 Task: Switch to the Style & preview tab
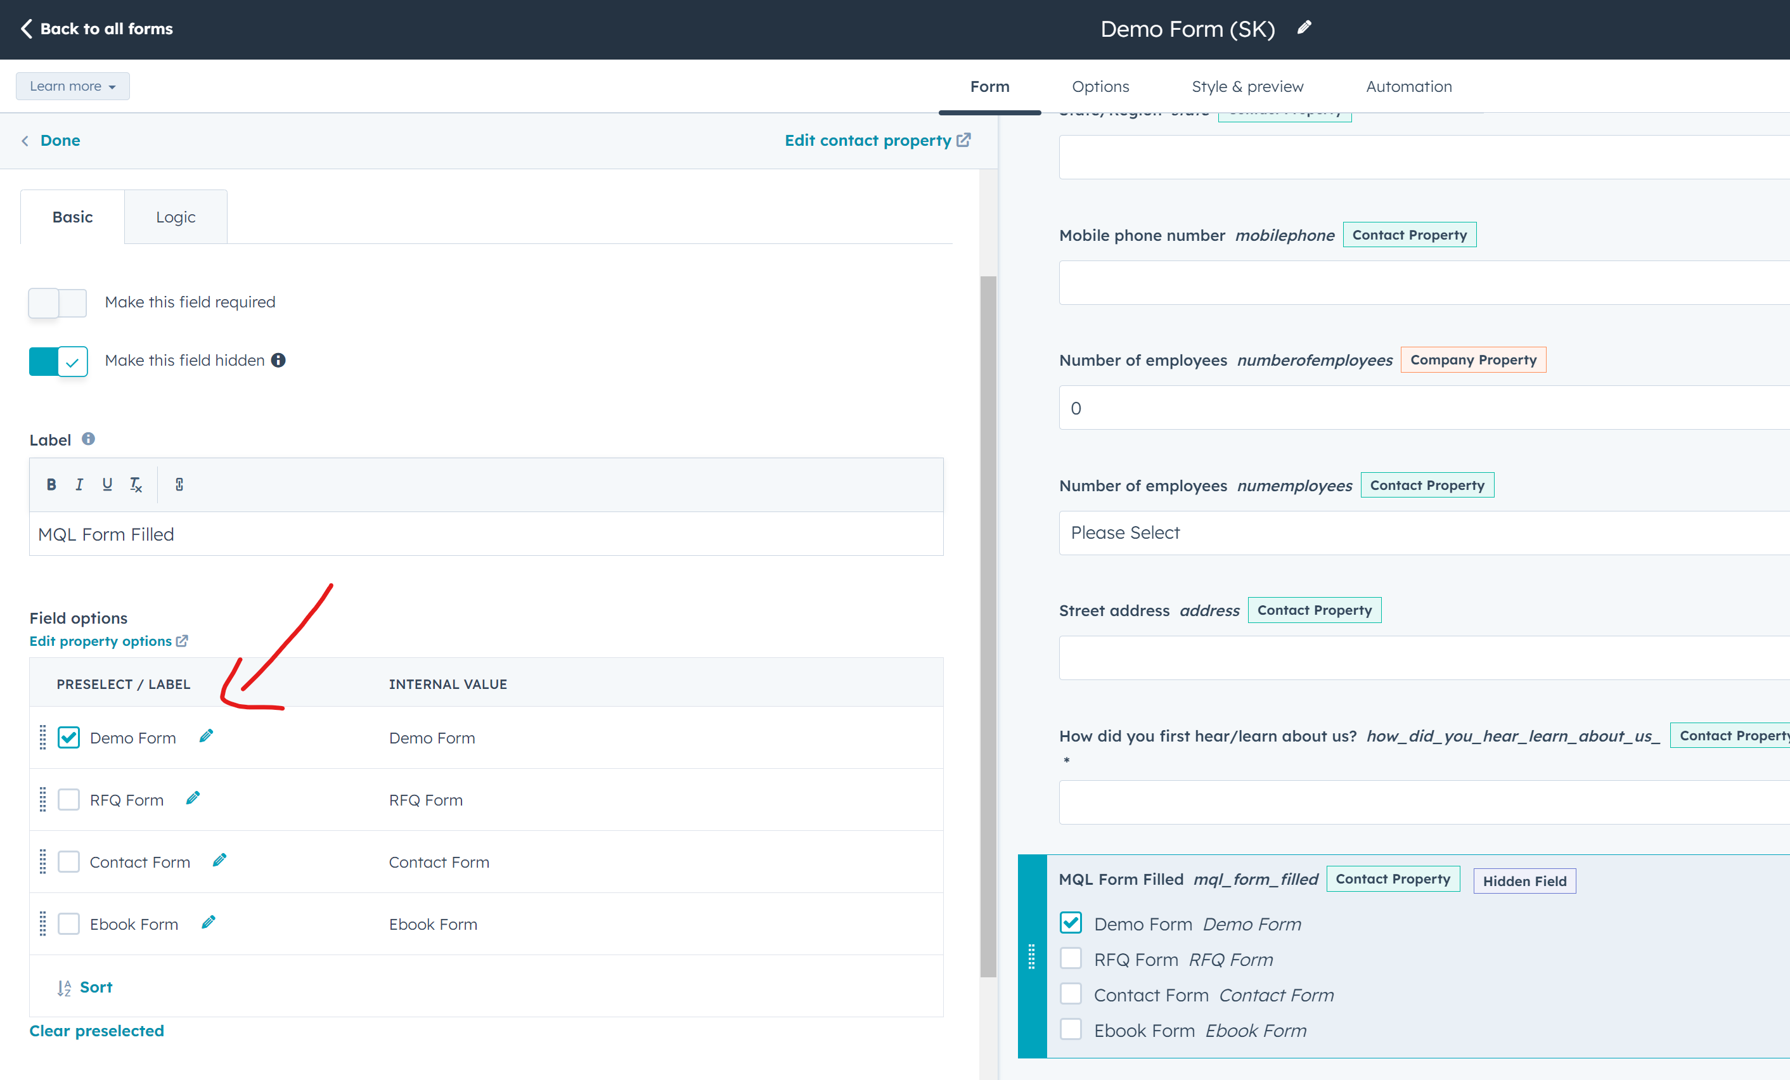[x=1247, y=86]
